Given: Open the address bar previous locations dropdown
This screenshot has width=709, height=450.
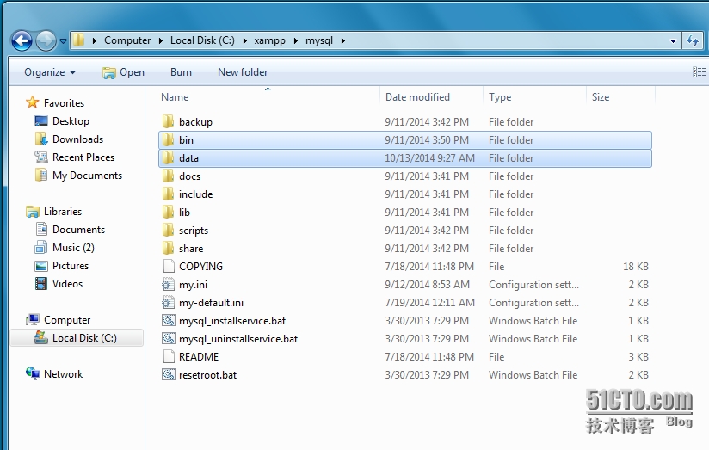Looking at the screenshot, I should 673,41.
